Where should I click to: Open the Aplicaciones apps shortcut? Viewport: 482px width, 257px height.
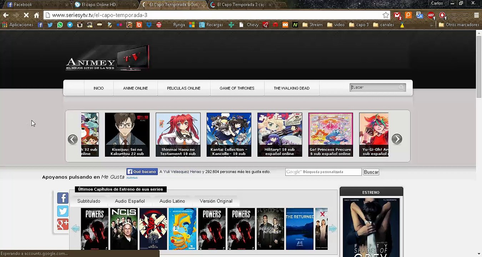[x=18, y=25]
